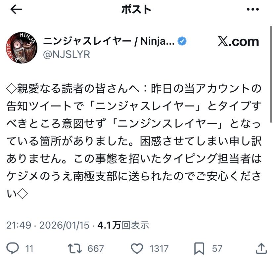Go back using the left arrow

click(16, 10)
